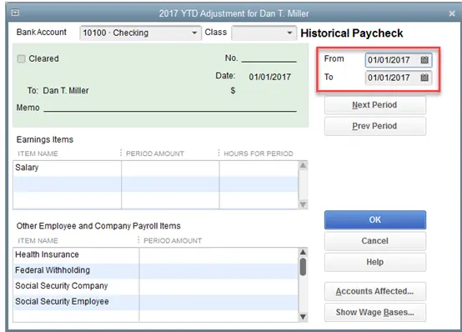The width and height of the screenshot is (462, 332).
Task: Click the Other Payroll Items scrollbar thumb
Action: pos(303,267)
